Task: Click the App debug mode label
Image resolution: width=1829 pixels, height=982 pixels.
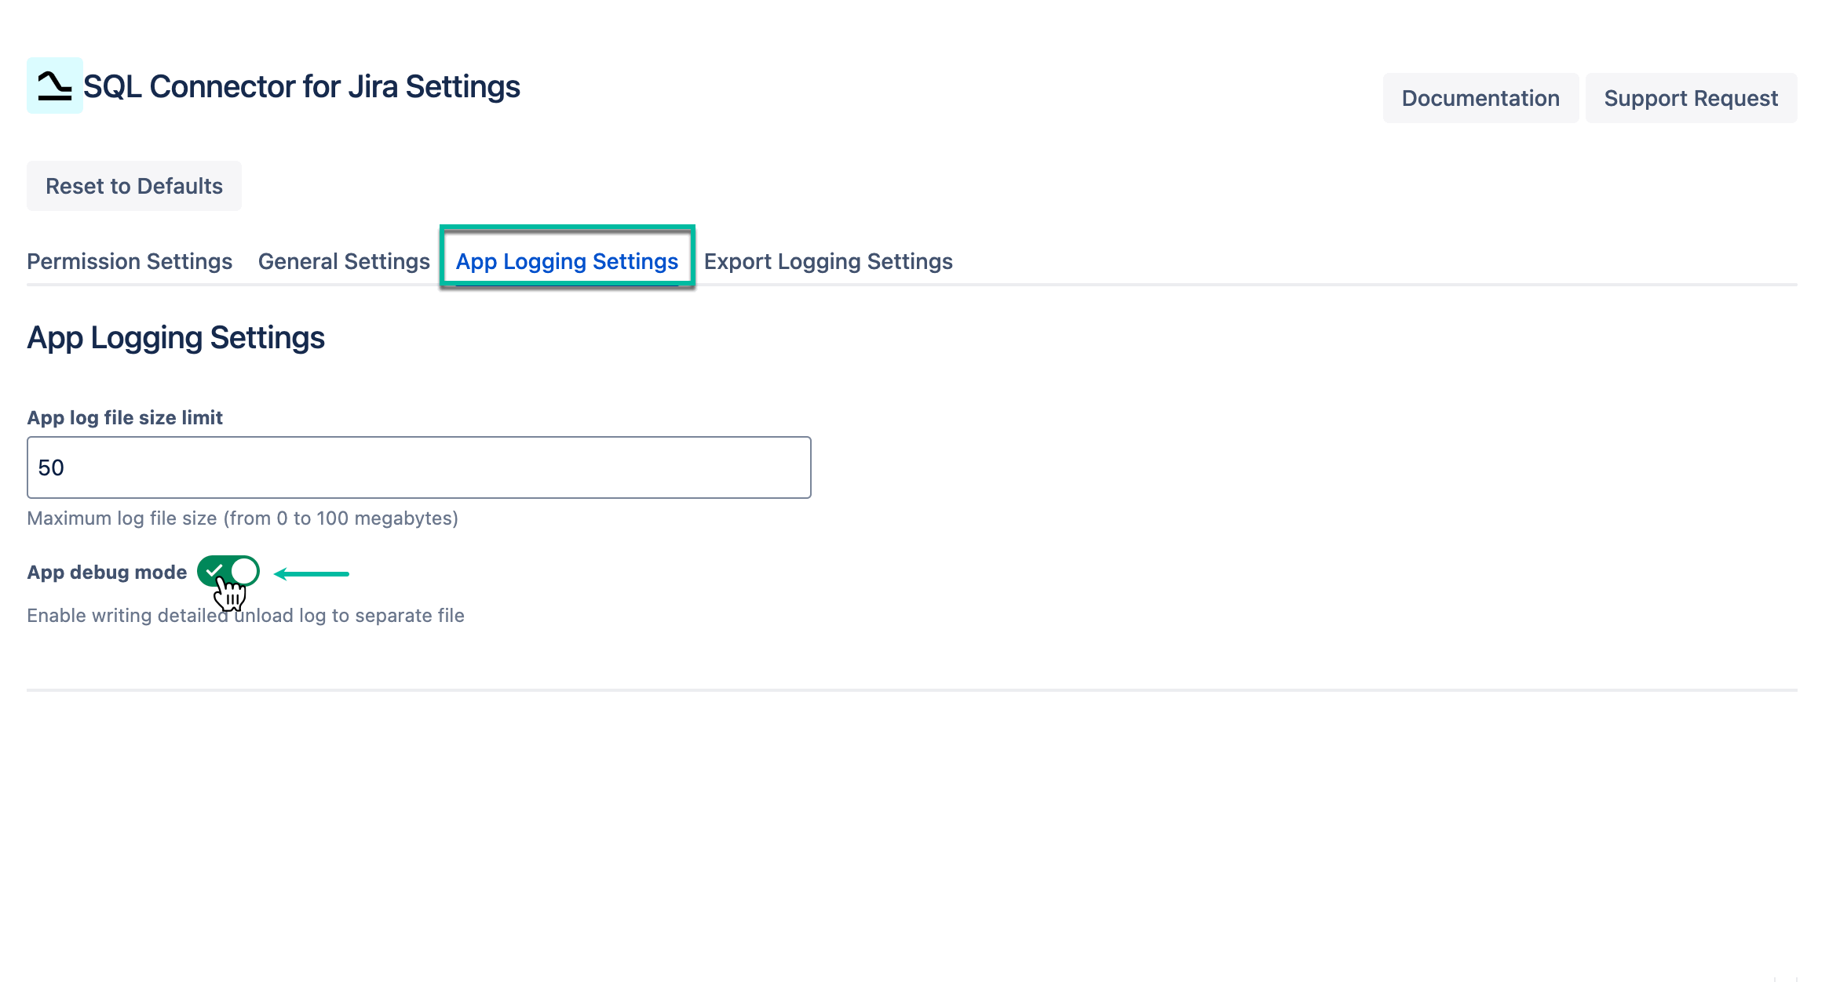Action: pyautogui.click(x=108, y=572)
